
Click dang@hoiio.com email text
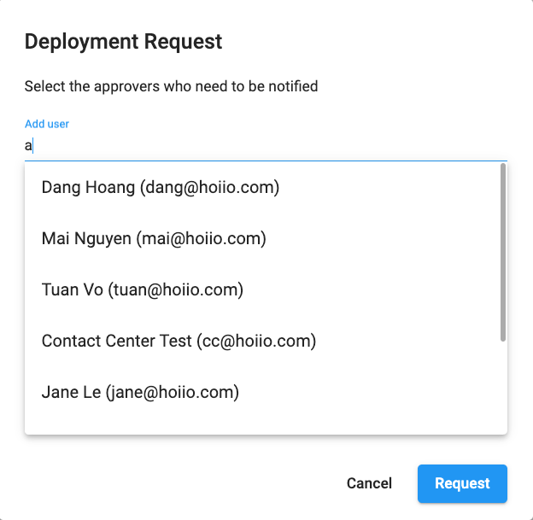click(210, 188)
